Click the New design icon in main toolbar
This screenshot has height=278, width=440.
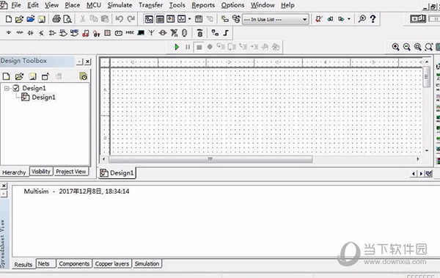coord(9,19)
